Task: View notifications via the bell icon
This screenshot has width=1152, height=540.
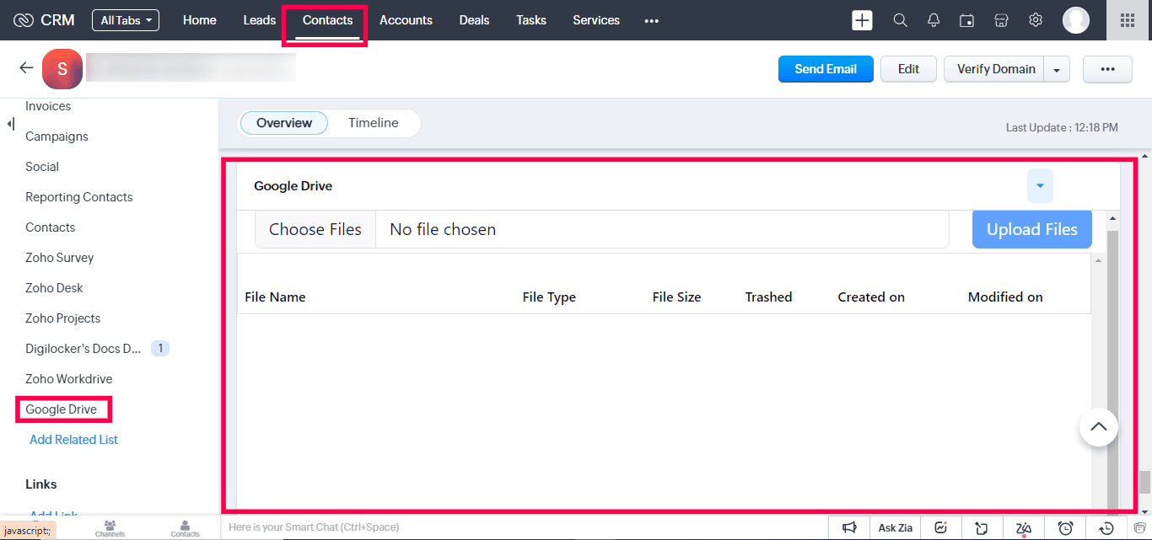Action: [934, 20]
